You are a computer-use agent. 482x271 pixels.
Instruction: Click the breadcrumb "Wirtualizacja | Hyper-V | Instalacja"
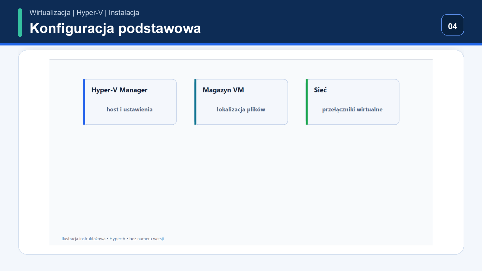tap(84, 13)
